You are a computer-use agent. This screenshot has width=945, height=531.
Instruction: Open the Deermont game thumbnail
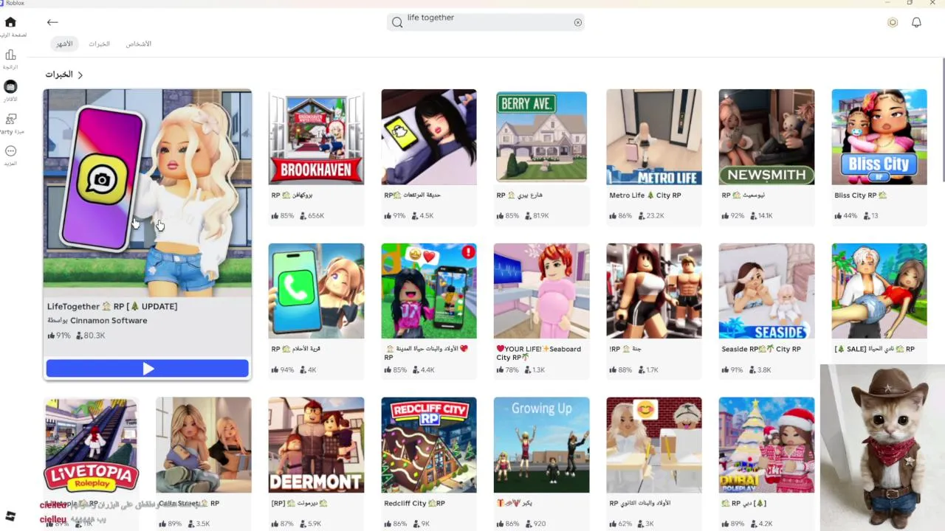click(316, 445)
